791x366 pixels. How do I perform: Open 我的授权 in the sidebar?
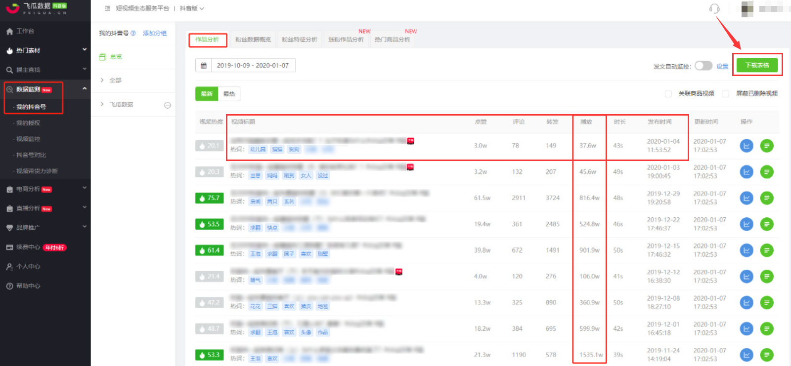[28, 123]
